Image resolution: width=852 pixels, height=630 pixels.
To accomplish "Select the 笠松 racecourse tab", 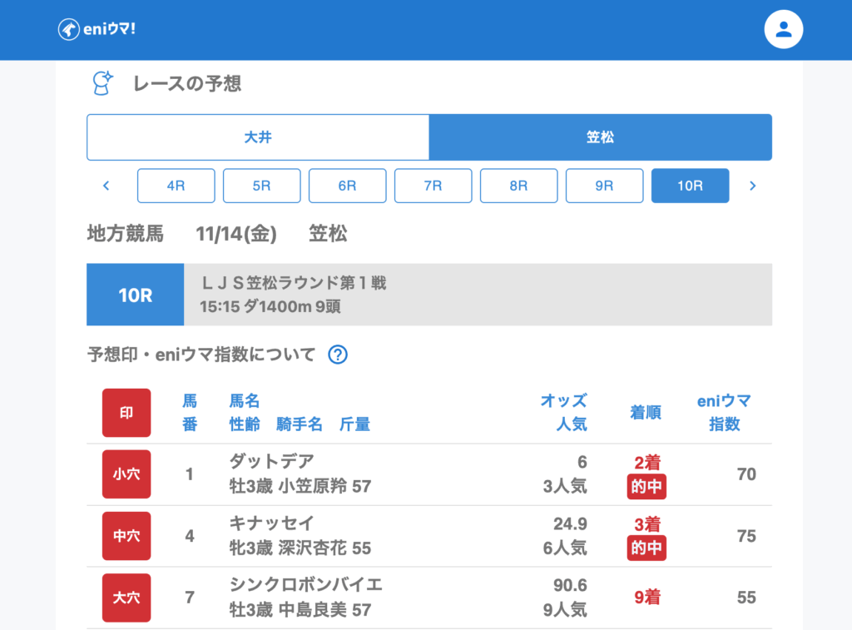I will point(600,137).
